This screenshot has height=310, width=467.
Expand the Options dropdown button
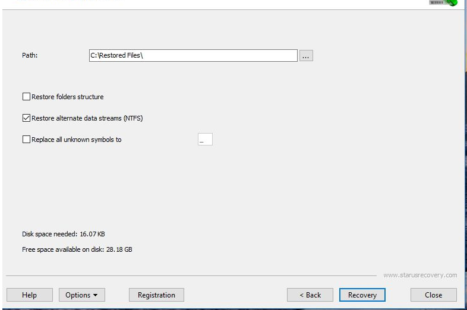(82, 295)
